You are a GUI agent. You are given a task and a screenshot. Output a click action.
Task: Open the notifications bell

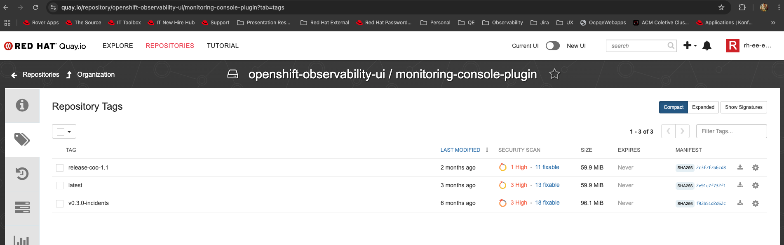(x=707, y=46)
